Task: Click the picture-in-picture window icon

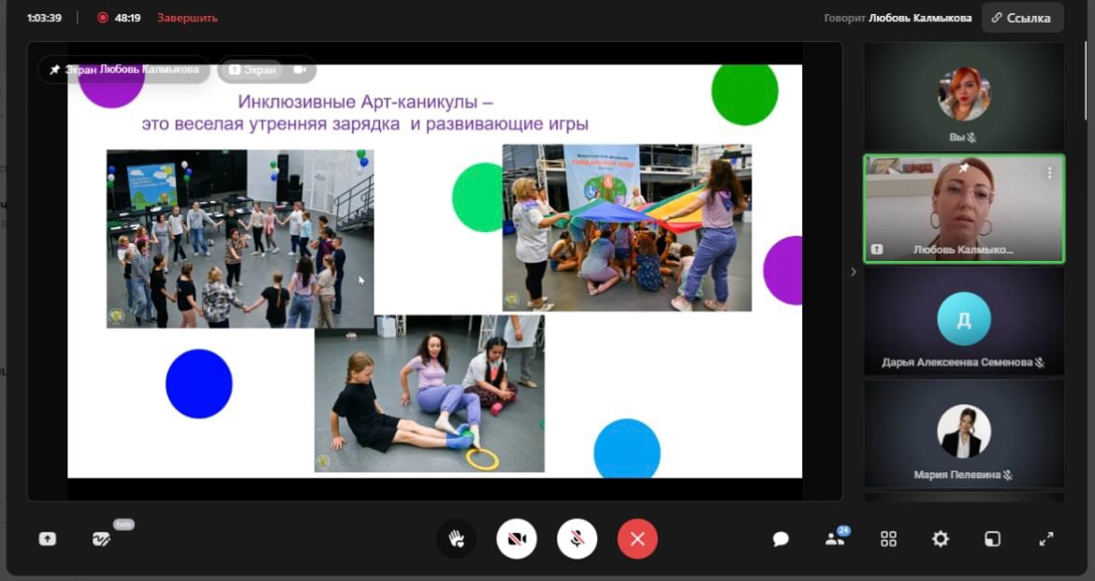Action: coord(992,539)
